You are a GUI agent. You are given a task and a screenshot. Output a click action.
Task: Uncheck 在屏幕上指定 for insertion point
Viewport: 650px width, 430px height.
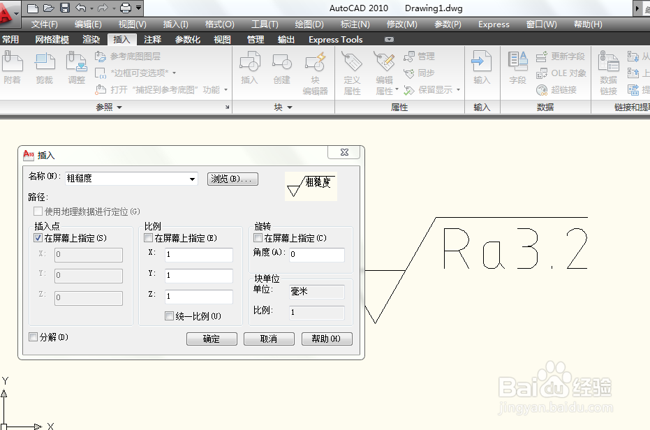tap(38, 237)
